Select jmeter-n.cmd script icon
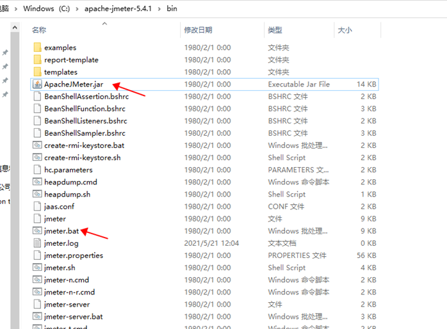447x329 pixels. pyautogui.click(x=37, y=280)
